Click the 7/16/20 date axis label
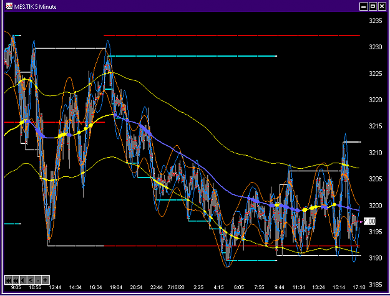Viewport: 390px width, 296px height. (176, 287)
